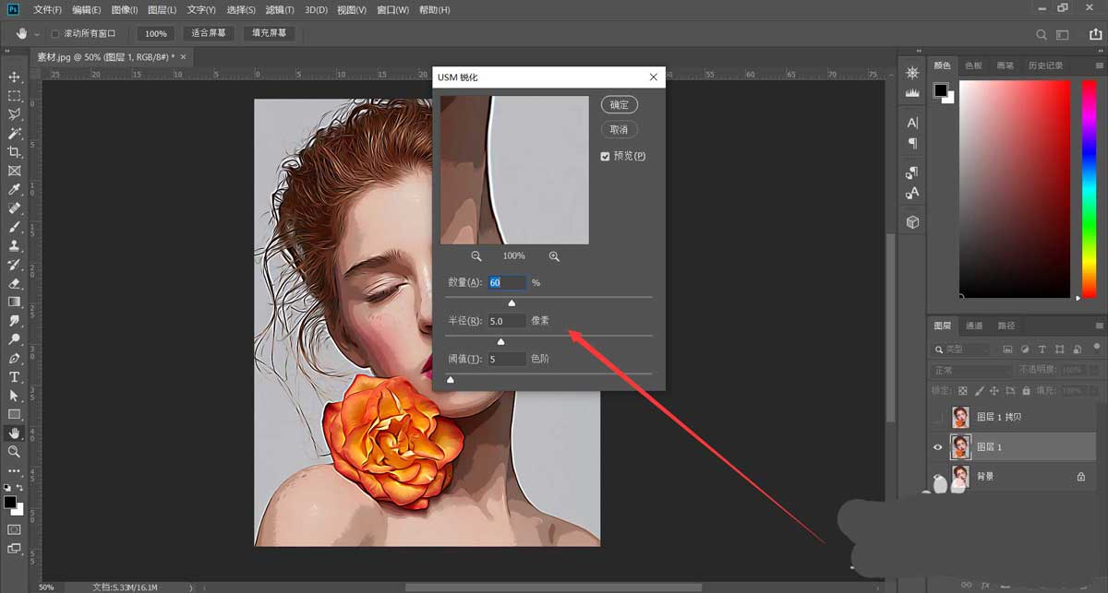Select the Rectangular Marquee tool
Screen dimensions: 1108x593
click(14, 96)
